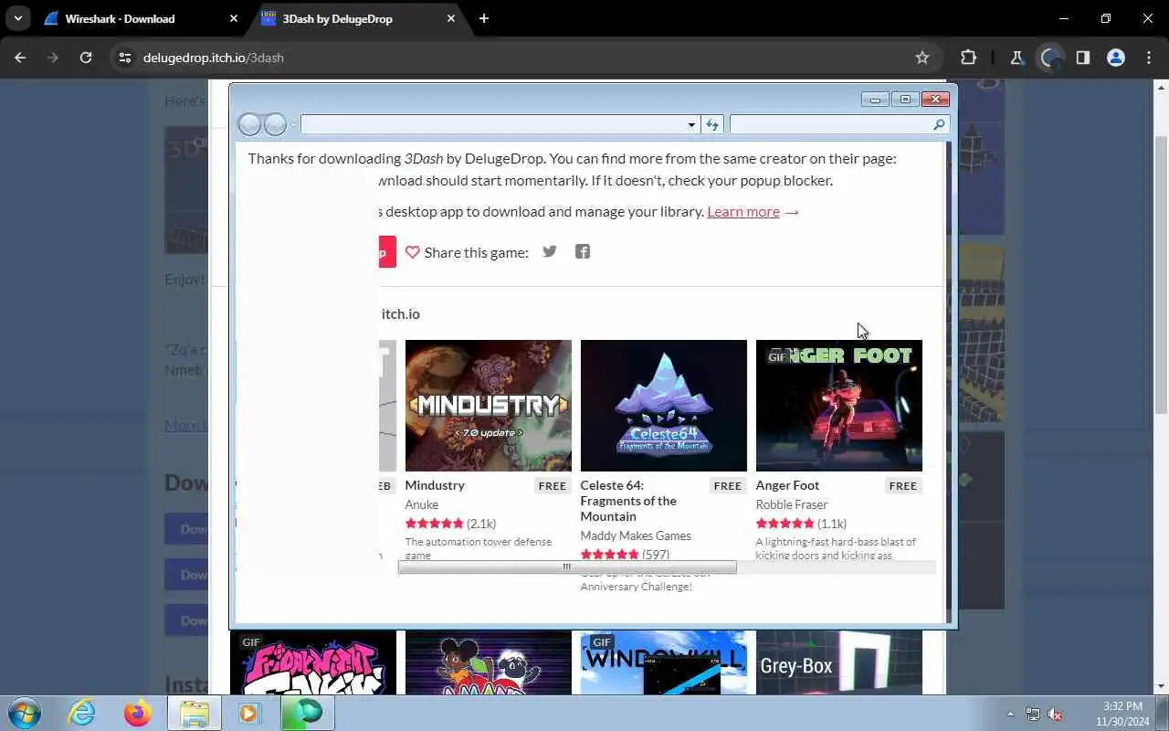View site information icon beside URL
Image resolution: width=1169 pixels, height=731 pixels.
pos(125,58)
